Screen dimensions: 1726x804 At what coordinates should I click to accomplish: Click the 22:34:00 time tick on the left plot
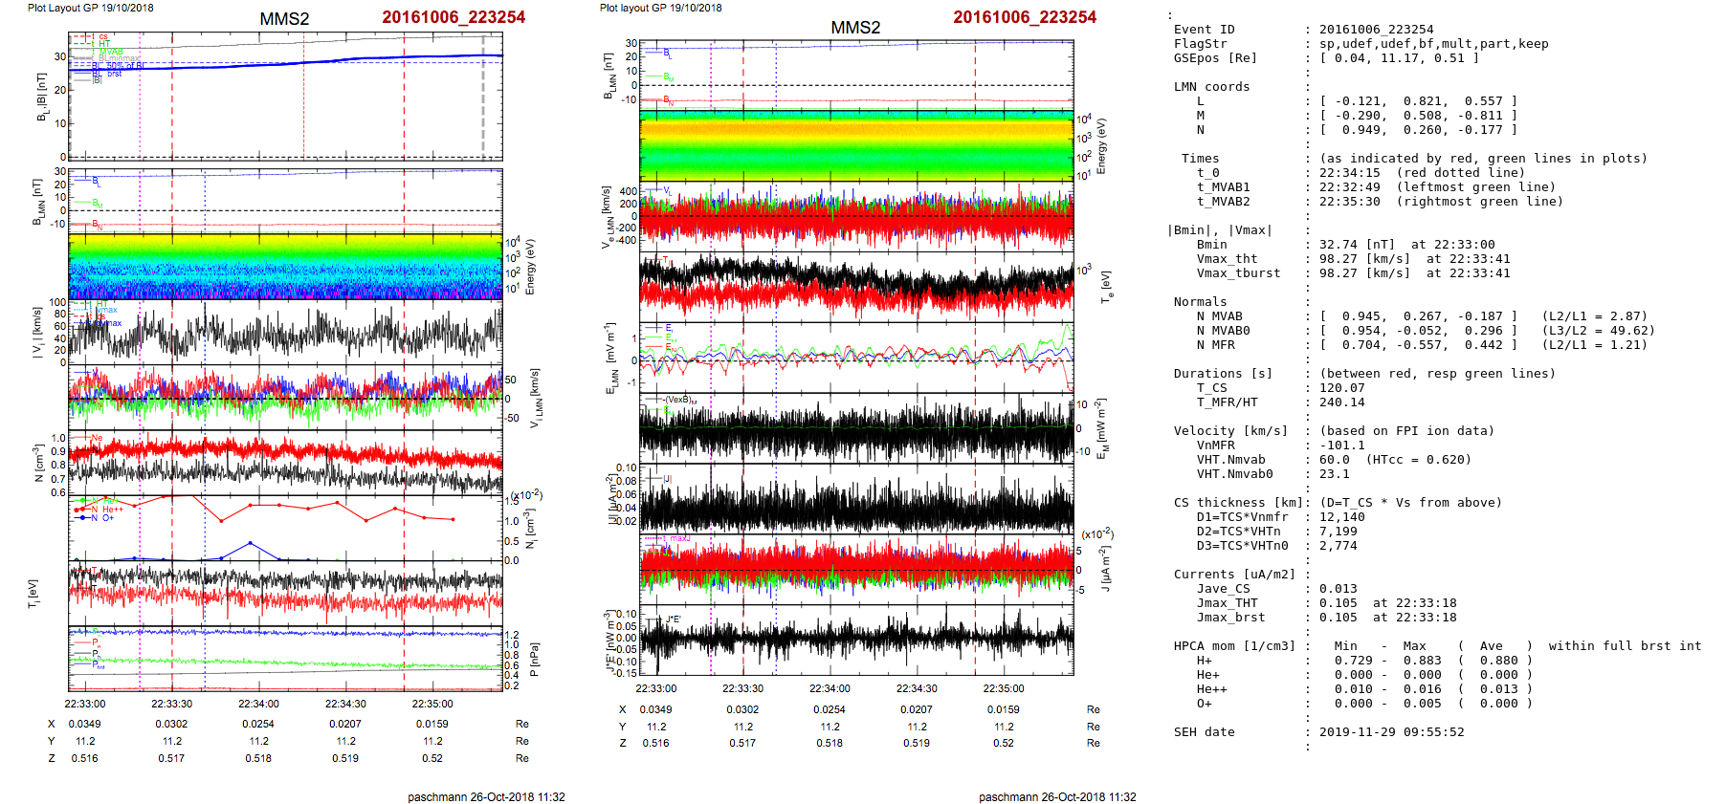tap(258, 704)
